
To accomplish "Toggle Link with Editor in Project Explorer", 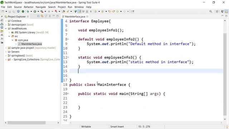I will tap(42, 16).
